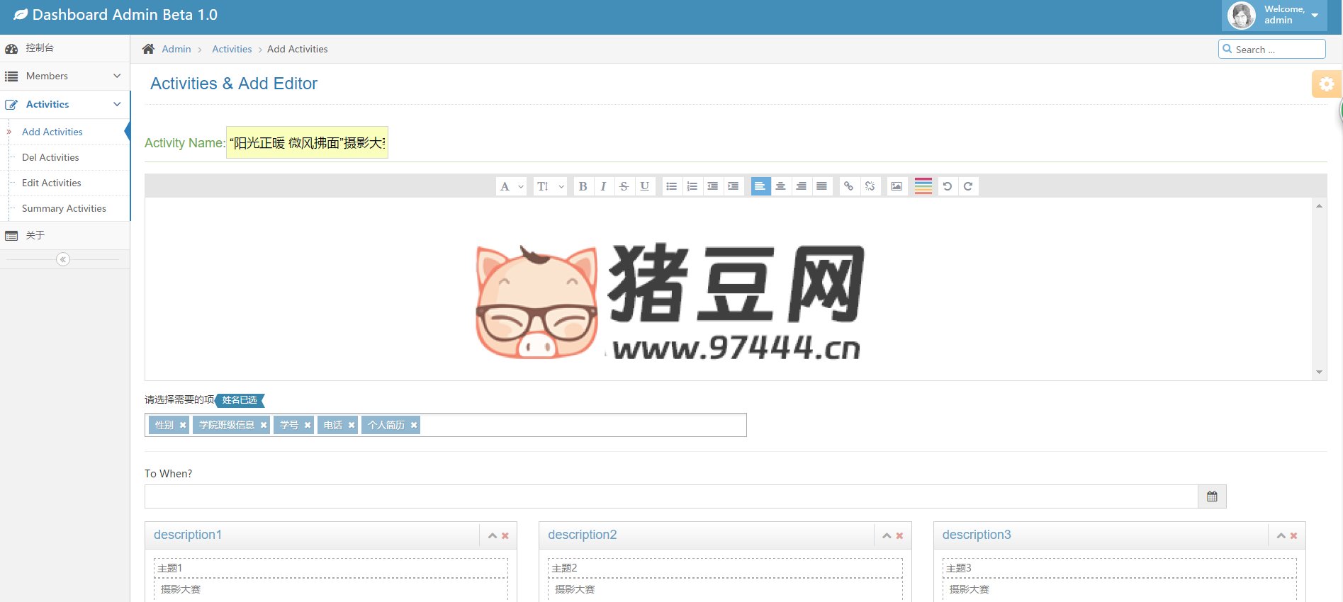Collapse the description1 panel

click(x=493, y=536)
